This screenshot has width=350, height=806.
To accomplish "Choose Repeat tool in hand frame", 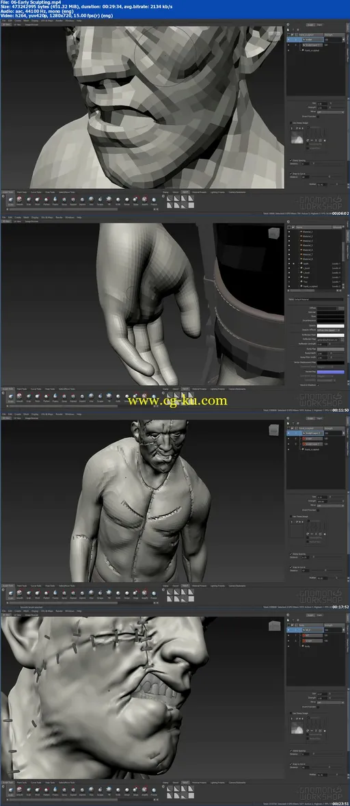I will click(73, 397).
